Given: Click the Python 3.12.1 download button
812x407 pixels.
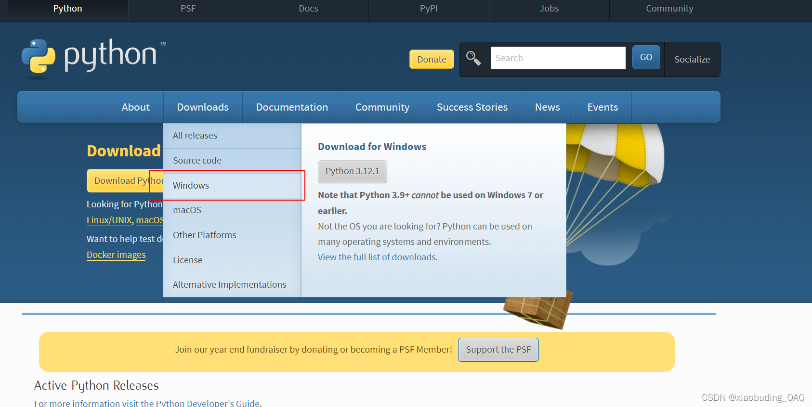Looking at the screenshot, I should 353,171.
